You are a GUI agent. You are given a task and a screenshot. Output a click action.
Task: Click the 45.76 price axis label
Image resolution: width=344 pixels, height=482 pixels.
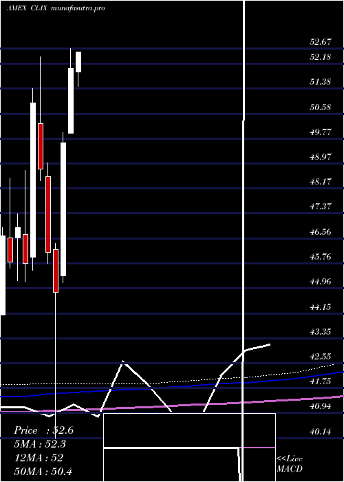click(320, 257)
